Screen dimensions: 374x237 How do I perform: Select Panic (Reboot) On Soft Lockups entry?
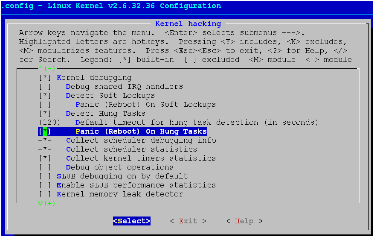[145, 104]
